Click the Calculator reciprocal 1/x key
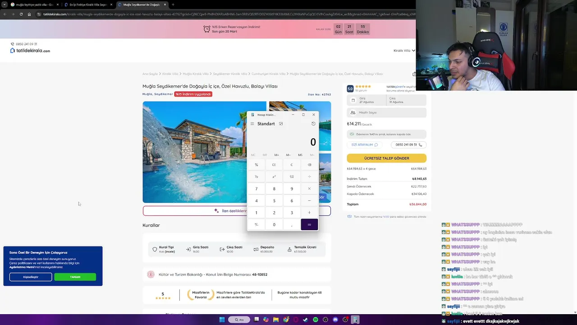The height and width of the screenshot is (325, 577). 256,176
